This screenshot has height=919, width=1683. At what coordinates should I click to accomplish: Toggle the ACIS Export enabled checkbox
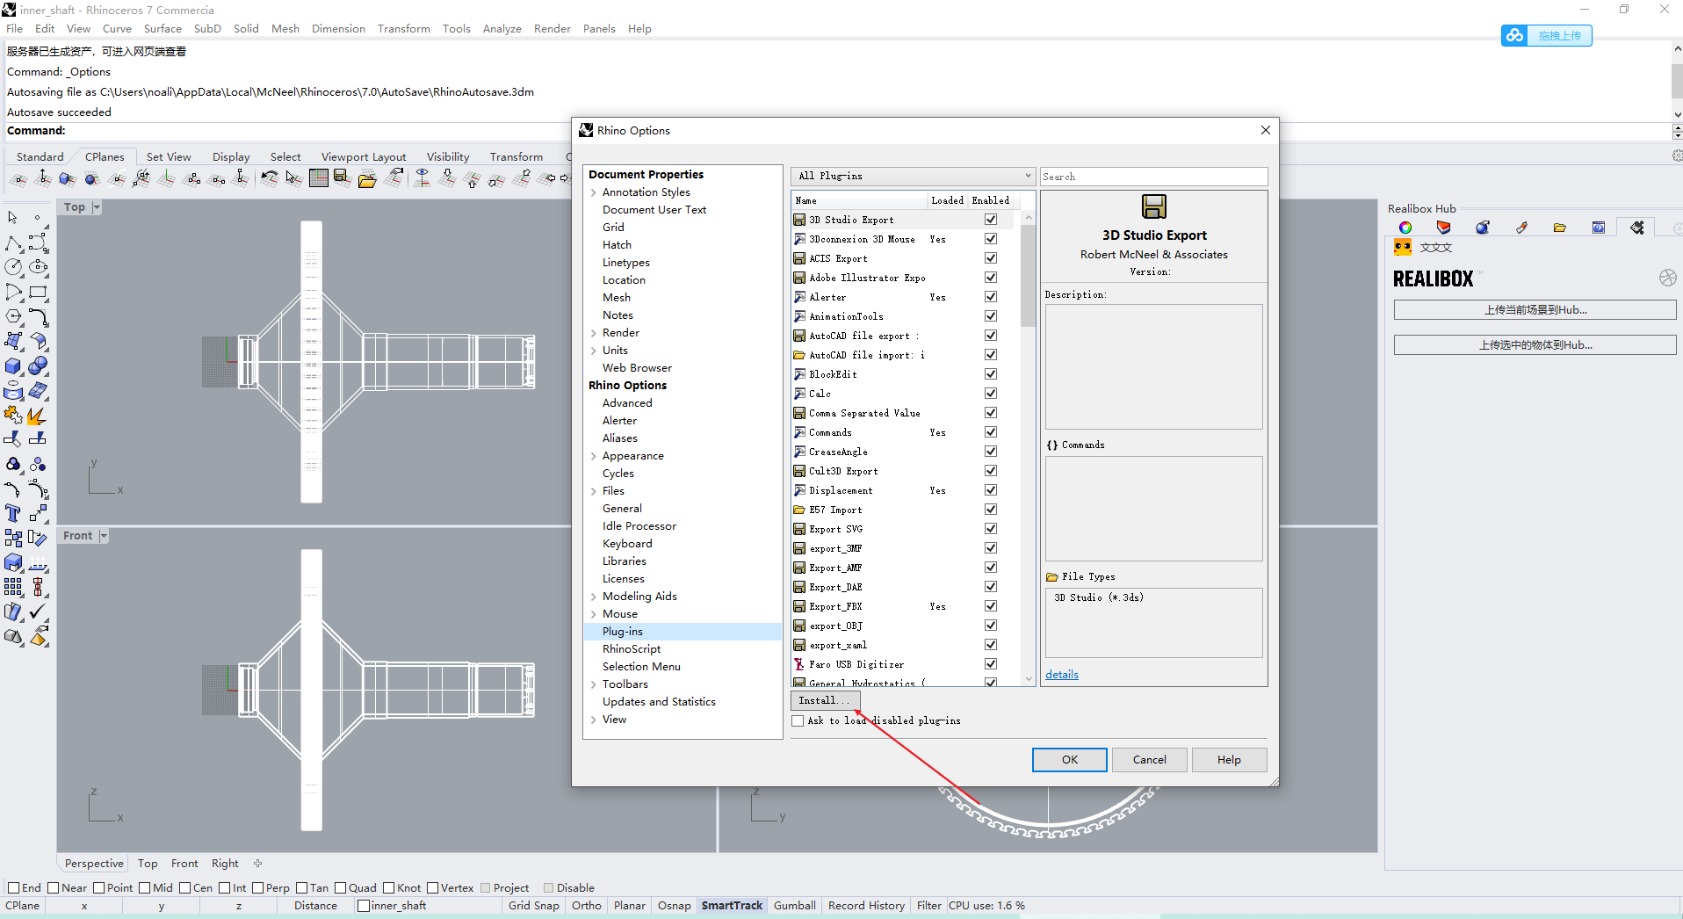[991, 258]
